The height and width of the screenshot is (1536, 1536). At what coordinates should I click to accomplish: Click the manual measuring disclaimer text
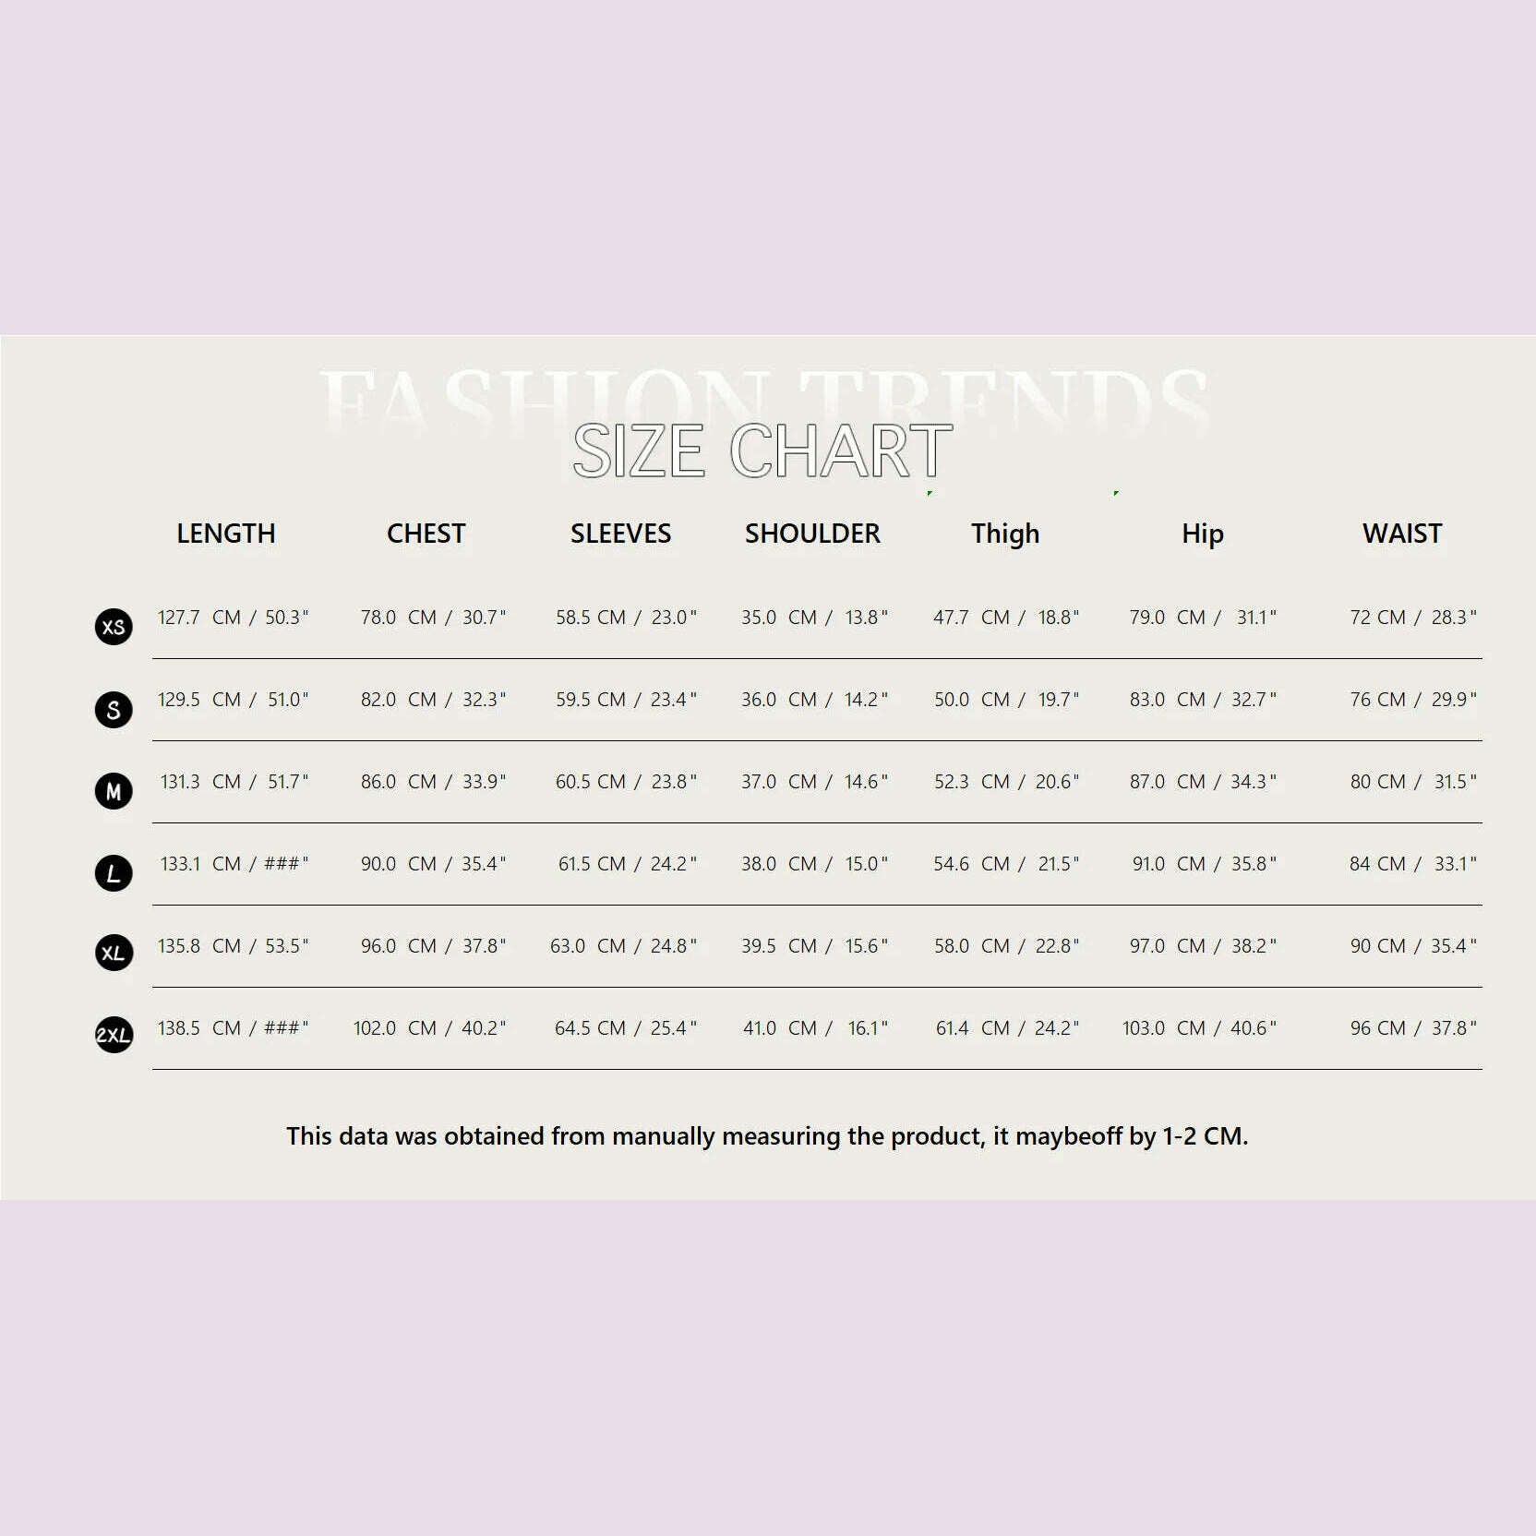pos(766,1136)
